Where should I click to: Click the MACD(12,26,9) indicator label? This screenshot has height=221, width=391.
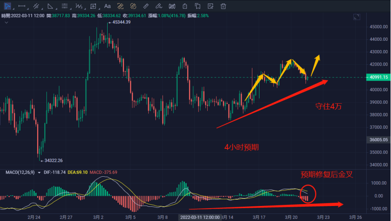[19, 172]
